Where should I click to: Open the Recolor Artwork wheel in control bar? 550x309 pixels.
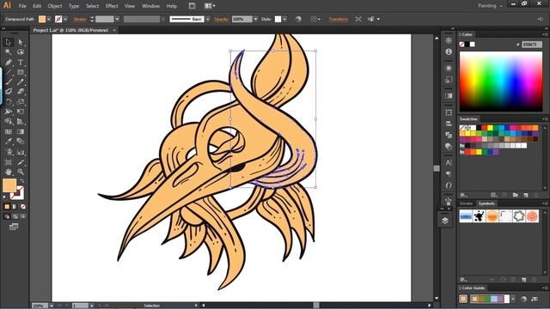(298, 19)
